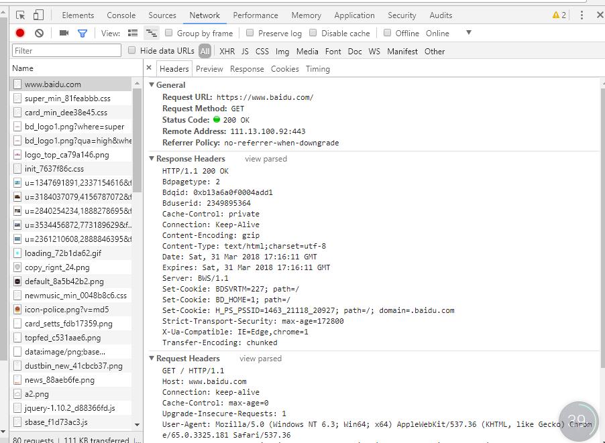
Task: Switch to the Console tab
Action: pos(121,15)
